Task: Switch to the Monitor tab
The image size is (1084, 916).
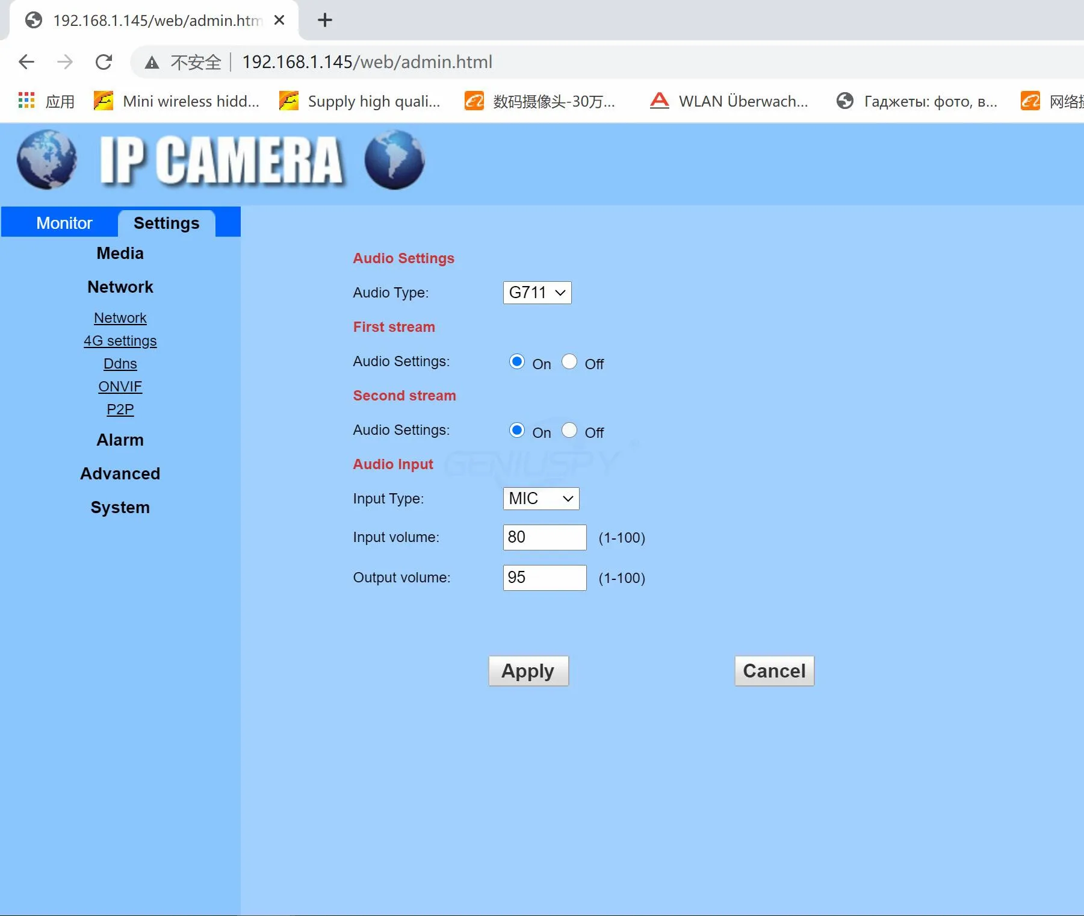Action: point(64,223)
